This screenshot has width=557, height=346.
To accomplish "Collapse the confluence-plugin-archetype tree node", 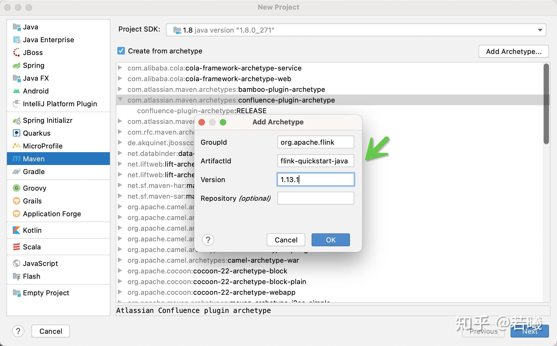I will [120, 100].
